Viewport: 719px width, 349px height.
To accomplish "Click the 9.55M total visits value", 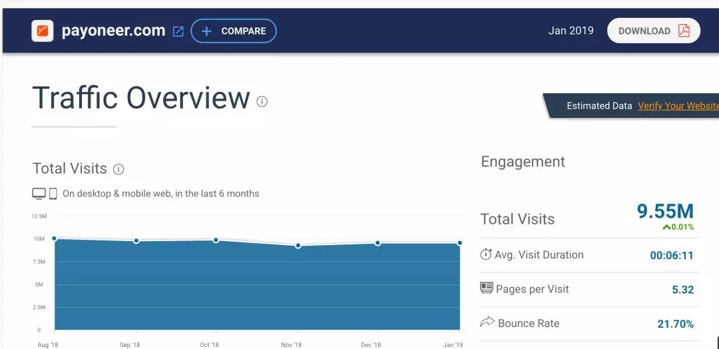I will click(x=665, y=211).
